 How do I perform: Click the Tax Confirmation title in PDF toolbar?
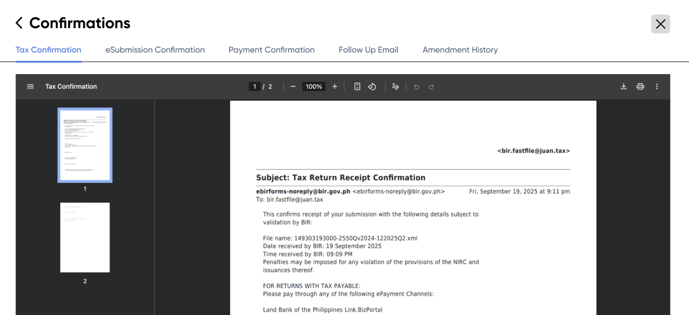click(71, 86)
